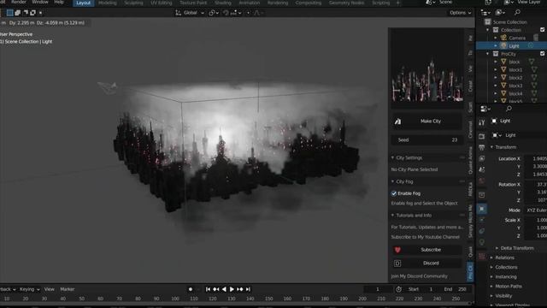This screenshot has height=308, width=547.
Task: Open the Global transform orientation dropdown
Action: (190, 13)
